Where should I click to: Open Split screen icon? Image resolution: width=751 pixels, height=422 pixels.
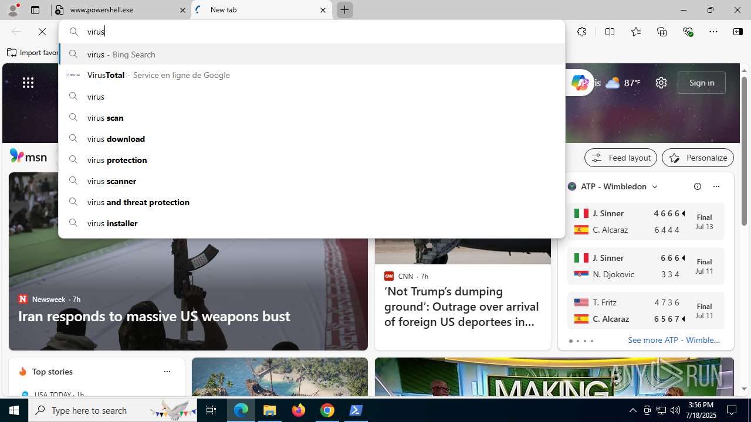(x=610, y=32)
